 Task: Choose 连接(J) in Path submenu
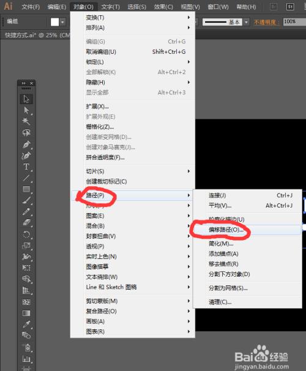248,195
